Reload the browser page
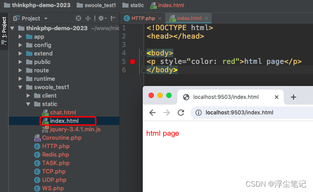 point(181,113)
